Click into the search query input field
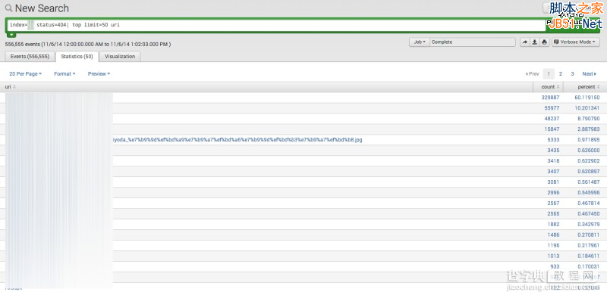The height and width of the screenshot is (292, 607). 276,25
